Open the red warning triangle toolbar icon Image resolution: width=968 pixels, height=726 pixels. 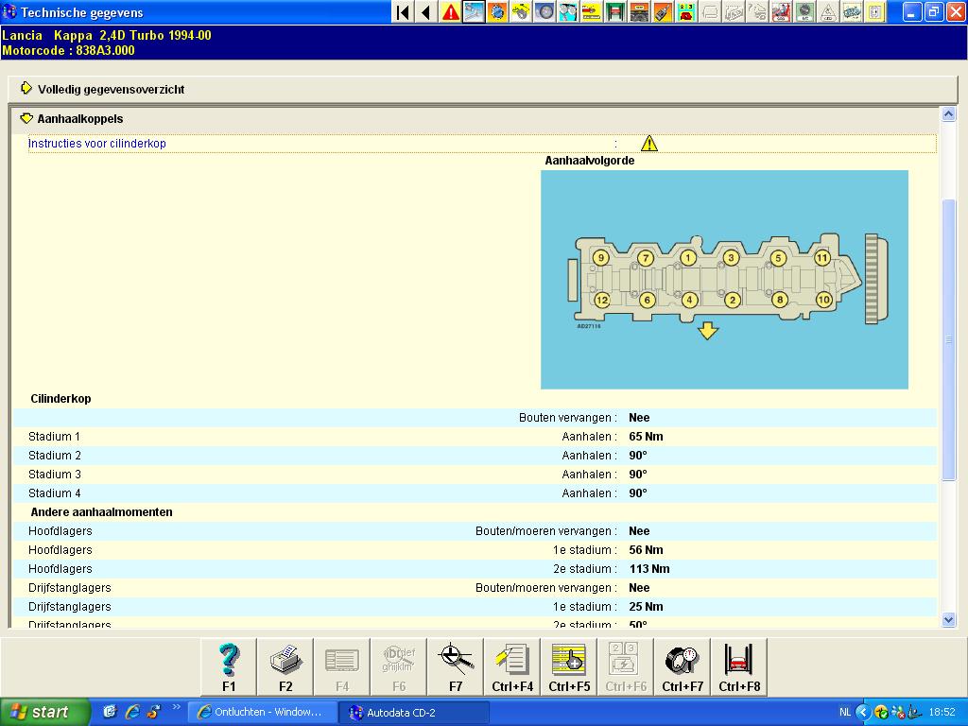coord(450,11)
